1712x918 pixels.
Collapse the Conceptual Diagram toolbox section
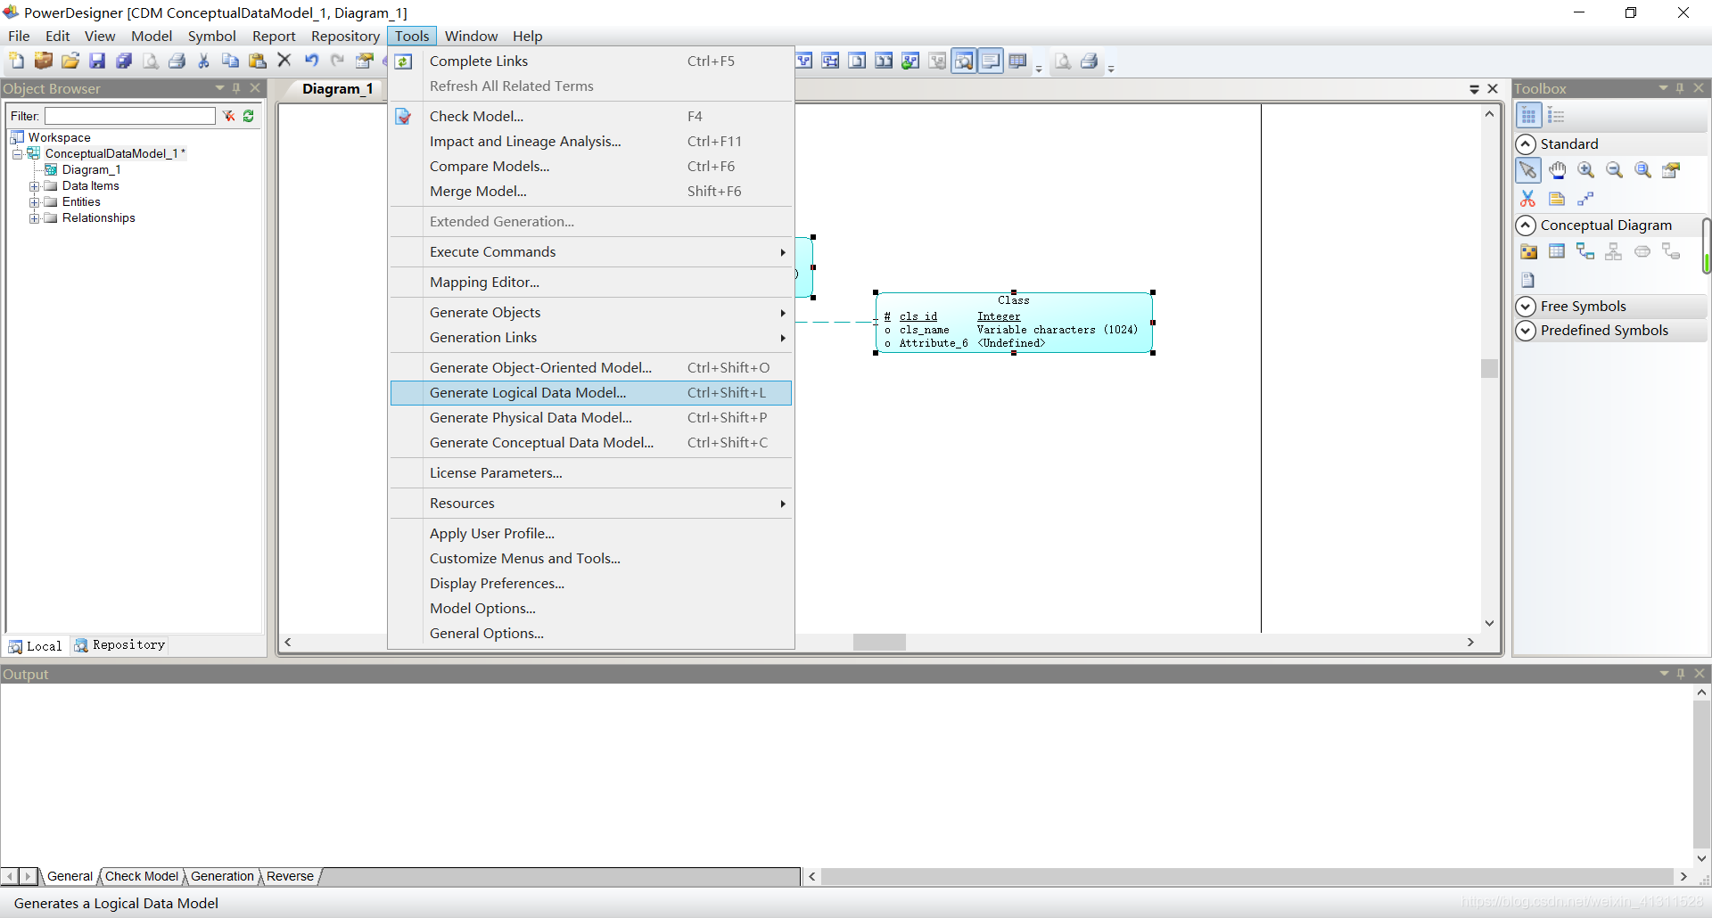coord(1526,225)
